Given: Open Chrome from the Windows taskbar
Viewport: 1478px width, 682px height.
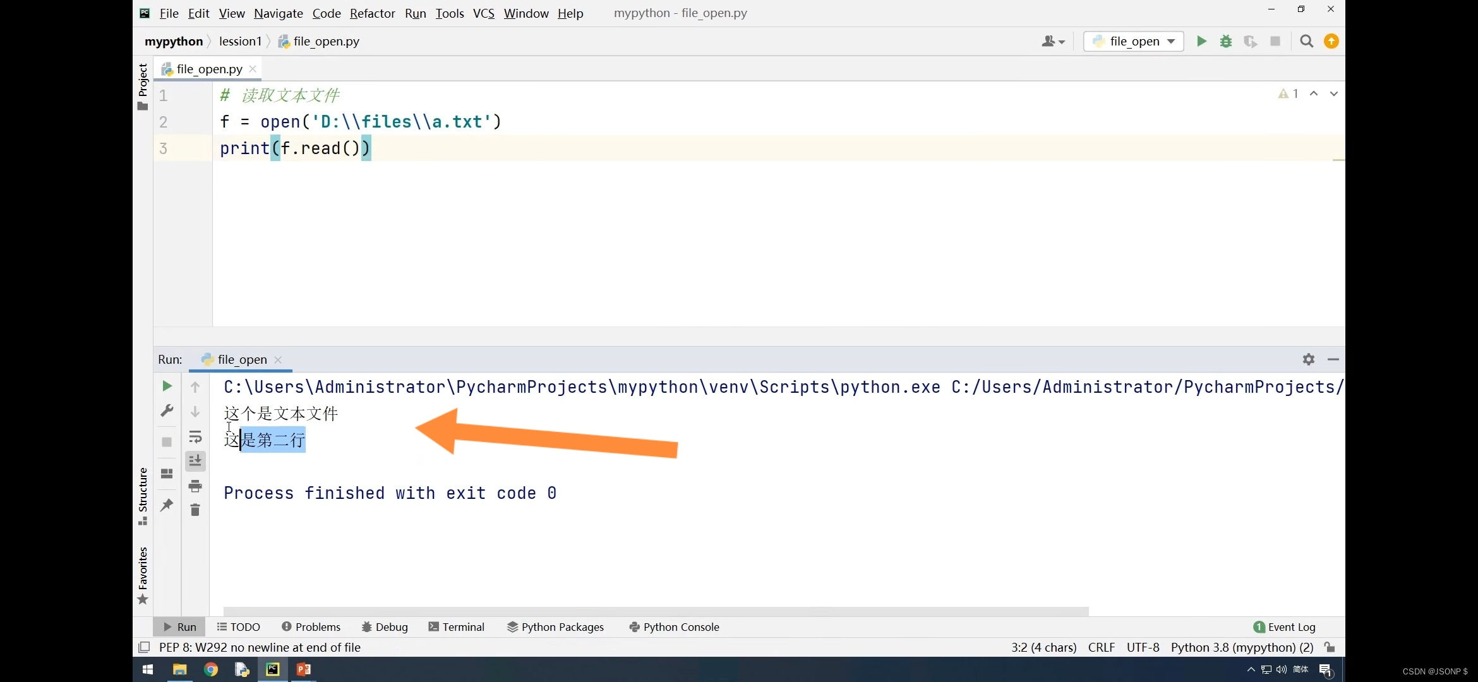Looking at the screenshot, I should pyautogui.click(x=211, y=669).
